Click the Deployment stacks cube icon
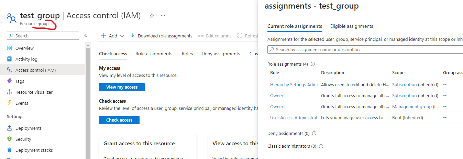This screenshot has width=463, height=159. [x=10, y=150]
